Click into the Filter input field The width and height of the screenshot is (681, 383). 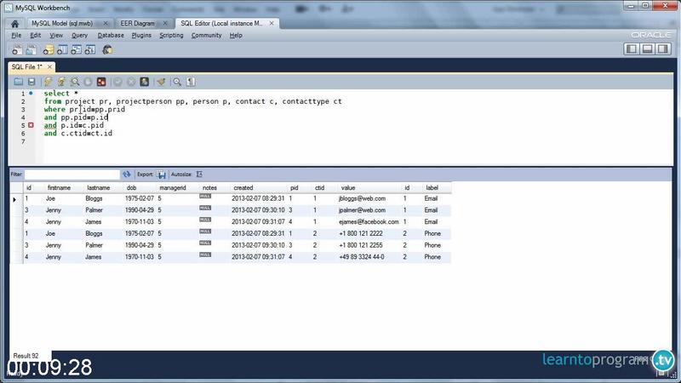click(x=72, y=174)
